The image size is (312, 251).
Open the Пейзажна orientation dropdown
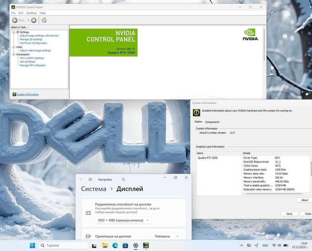tap(167, 236)
